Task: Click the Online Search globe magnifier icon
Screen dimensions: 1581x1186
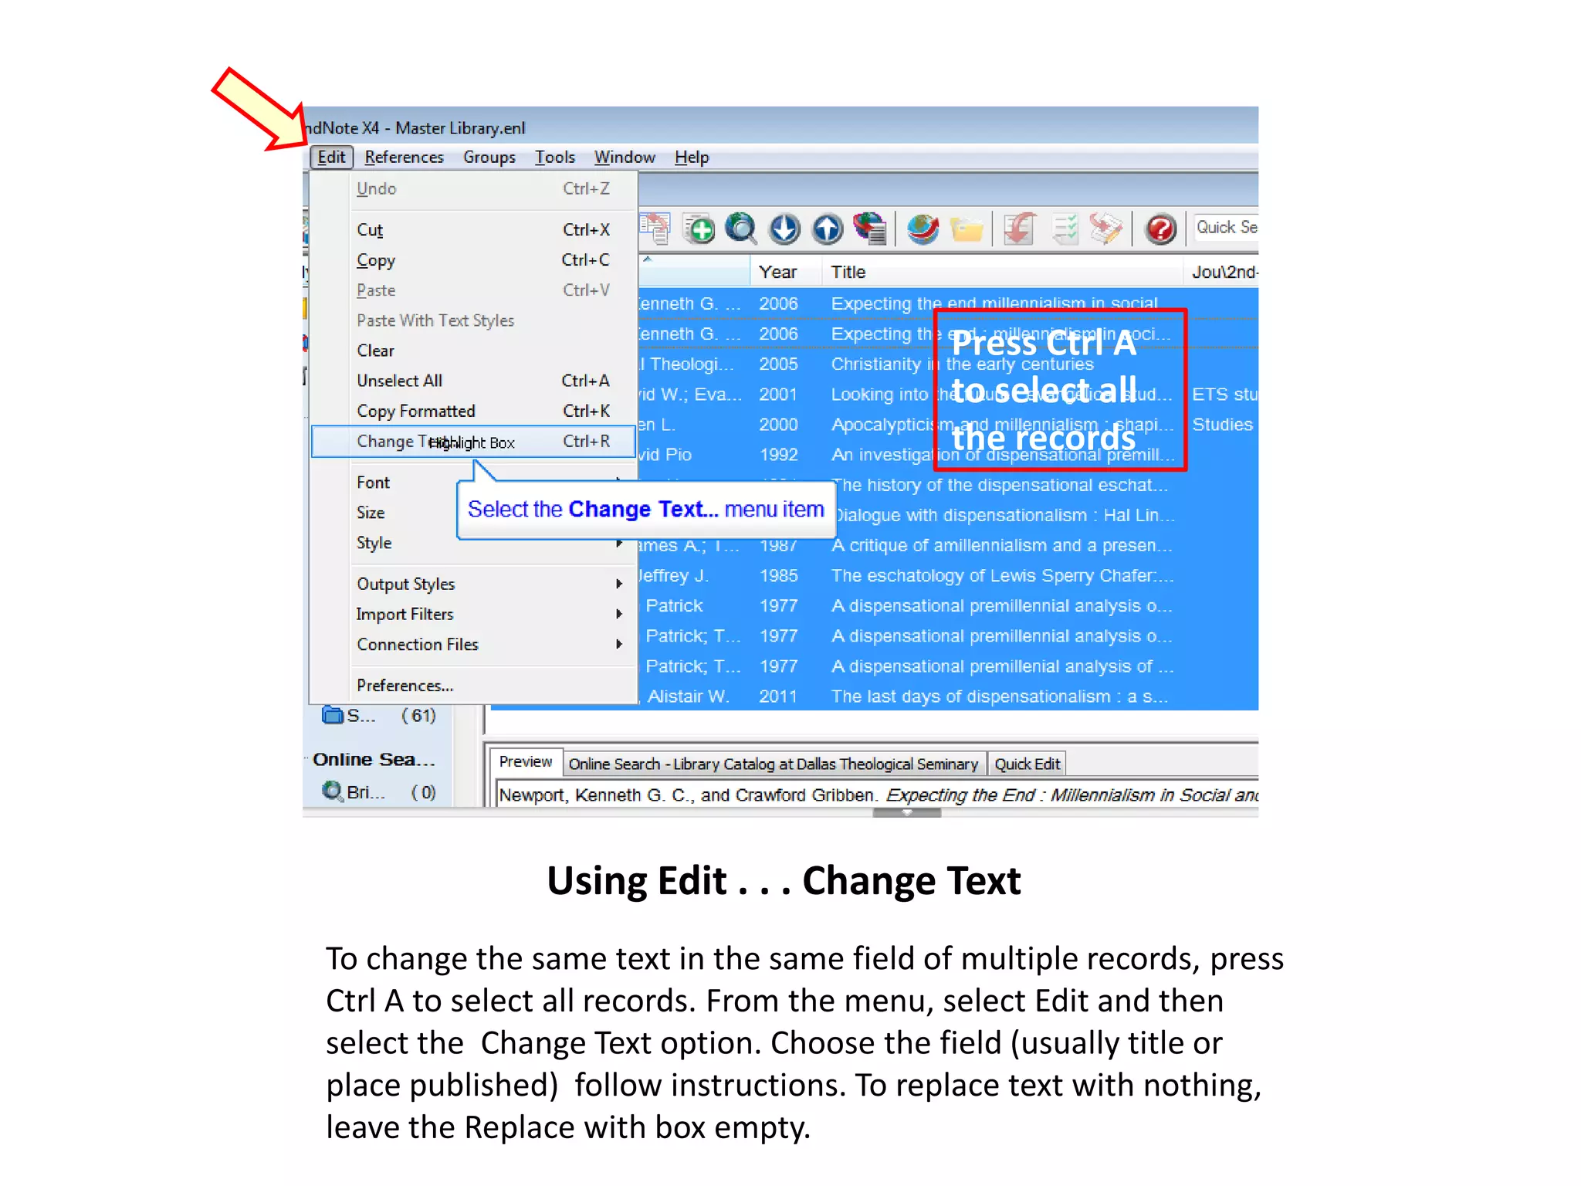Action: point(742,229)
